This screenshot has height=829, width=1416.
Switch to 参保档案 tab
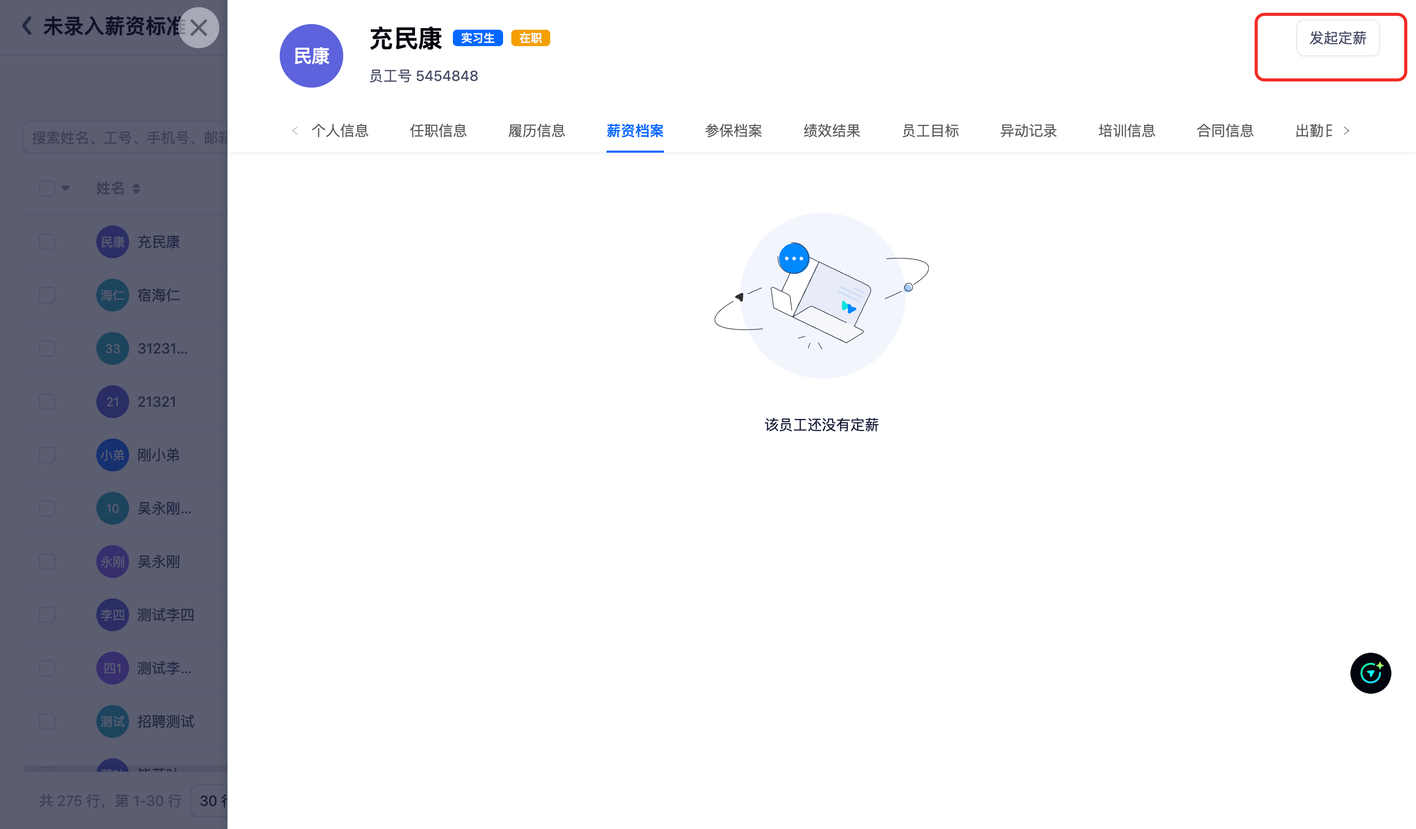[733, 131]
